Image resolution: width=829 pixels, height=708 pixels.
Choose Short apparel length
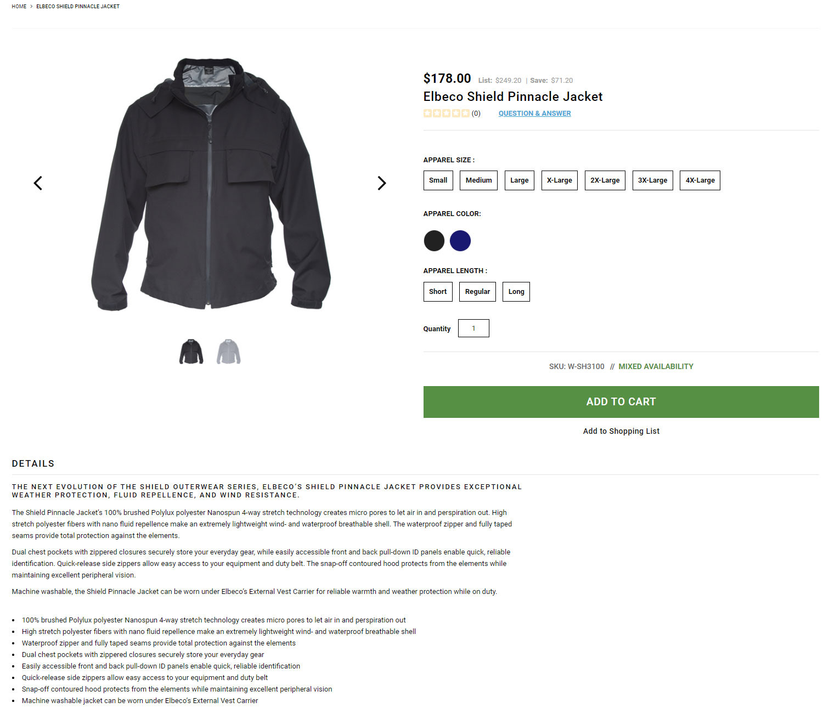(x=438, y=292)
